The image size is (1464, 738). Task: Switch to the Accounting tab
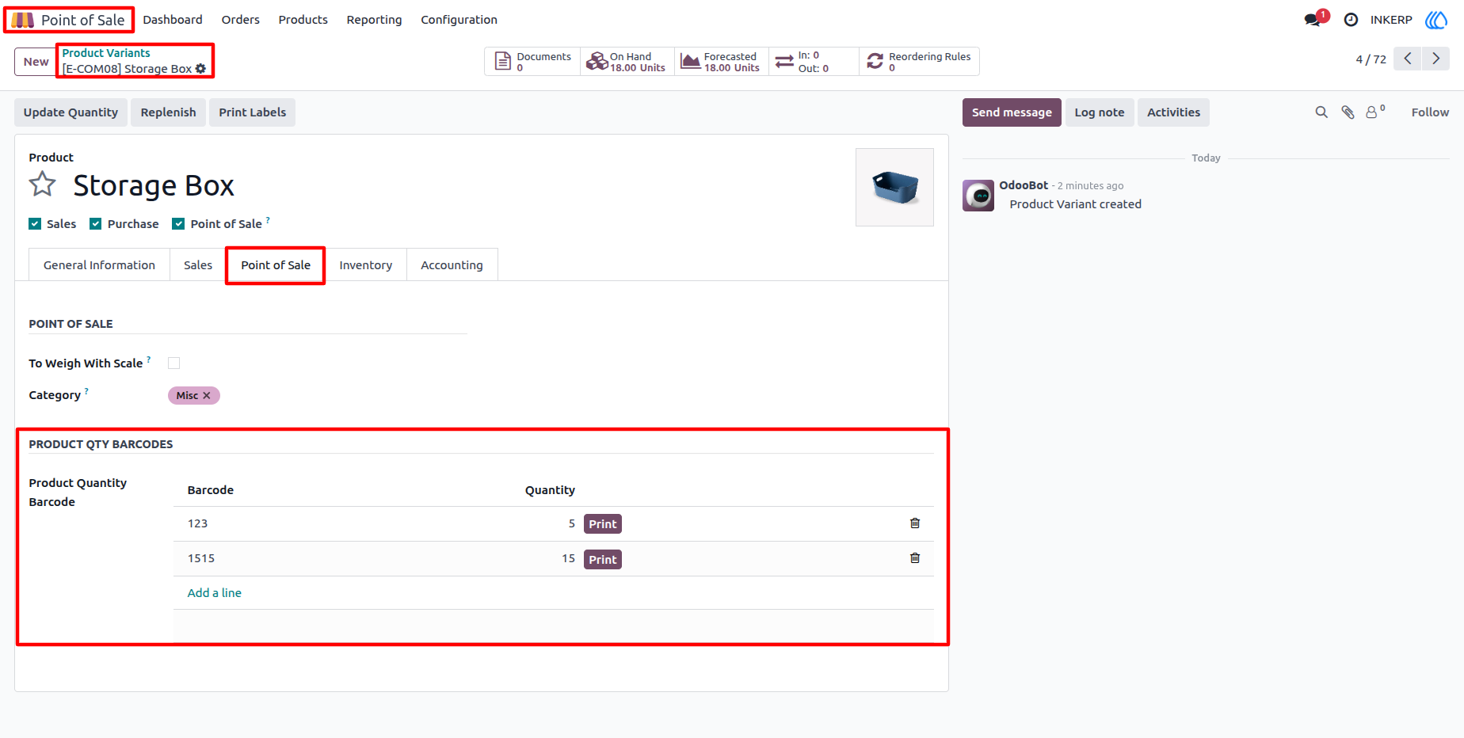tap(452, 265)
